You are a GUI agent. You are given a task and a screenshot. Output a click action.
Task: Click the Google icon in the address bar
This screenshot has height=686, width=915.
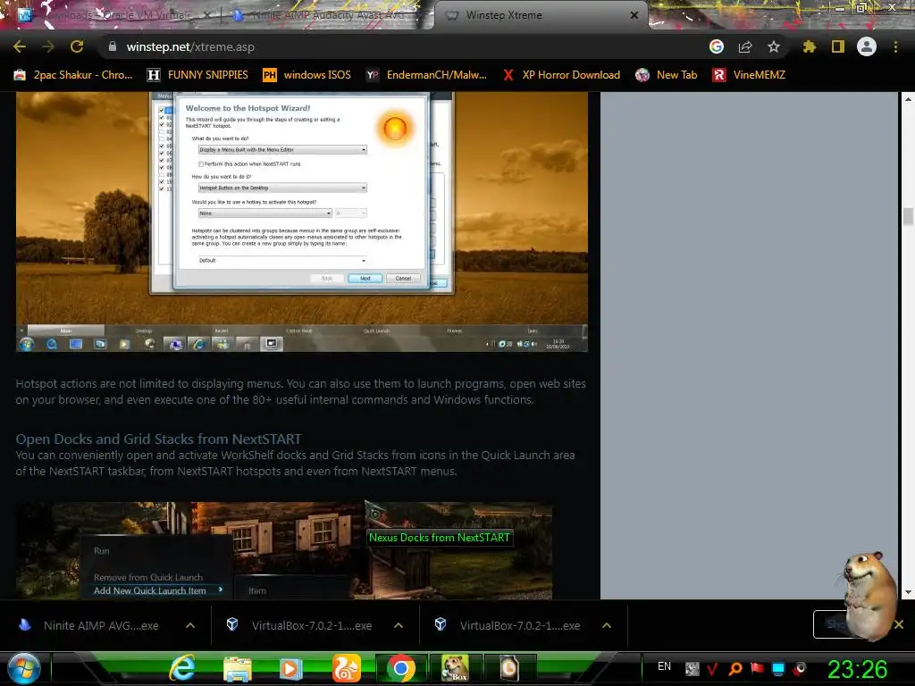click(717, 46)
